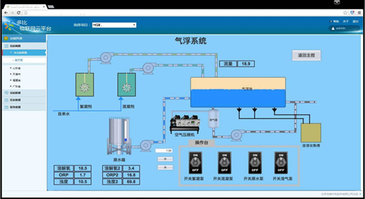Viewport: 365px width, 199px height.
Task: Click the 废渣收集槽 waste collection tank
Action: (x=311, y=133)
